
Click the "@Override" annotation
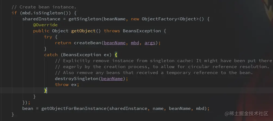tap(45, 25)
